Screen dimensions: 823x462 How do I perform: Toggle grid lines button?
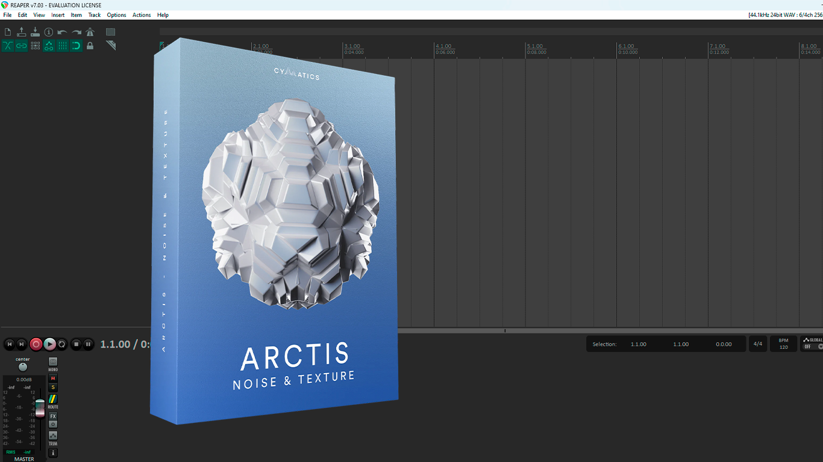[63, 46]
